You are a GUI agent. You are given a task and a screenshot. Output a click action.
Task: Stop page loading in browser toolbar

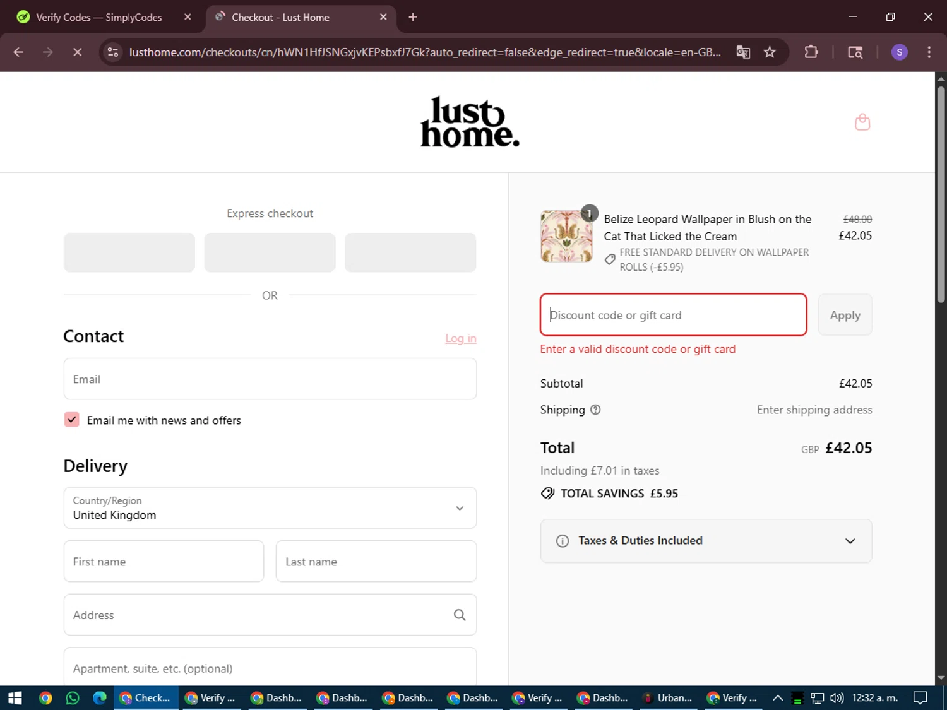click(x=78, y=52)
